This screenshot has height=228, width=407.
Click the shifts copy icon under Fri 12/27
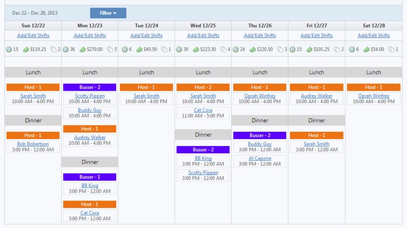(x=335, y=50)
